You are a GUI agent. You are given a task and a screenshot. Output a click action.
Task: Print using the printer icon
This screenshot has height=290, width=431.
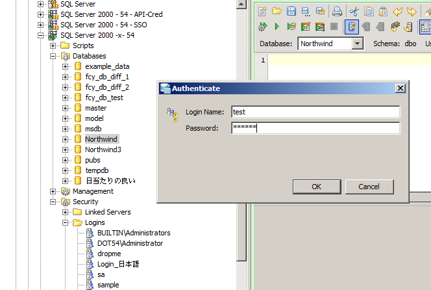pyautogui.click(x=337, y=12)
